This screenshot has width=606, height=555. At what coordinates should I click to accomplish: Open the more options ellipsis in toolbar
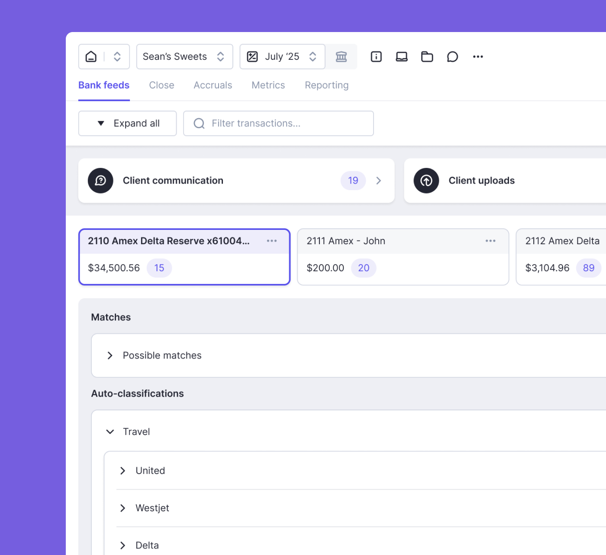pyautogui.click(x=478, y=57)
